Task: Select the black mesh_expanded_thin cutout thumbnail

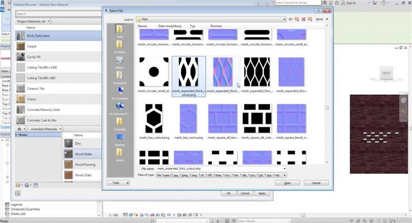Action: coord(257,72)
